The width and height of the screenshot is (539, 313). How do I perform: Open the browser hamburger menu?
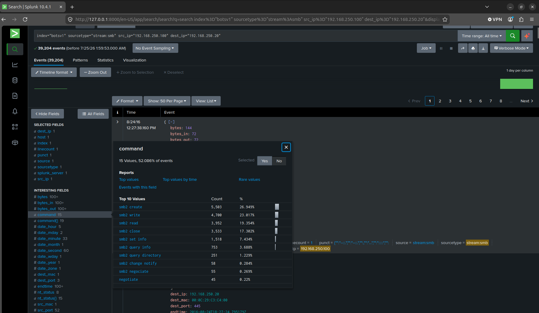tap(532, 19)
